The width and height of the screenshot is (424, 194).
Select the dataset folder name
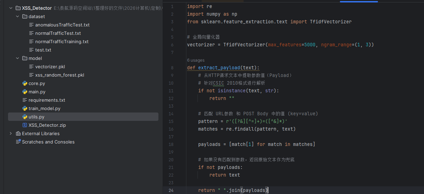37,16
